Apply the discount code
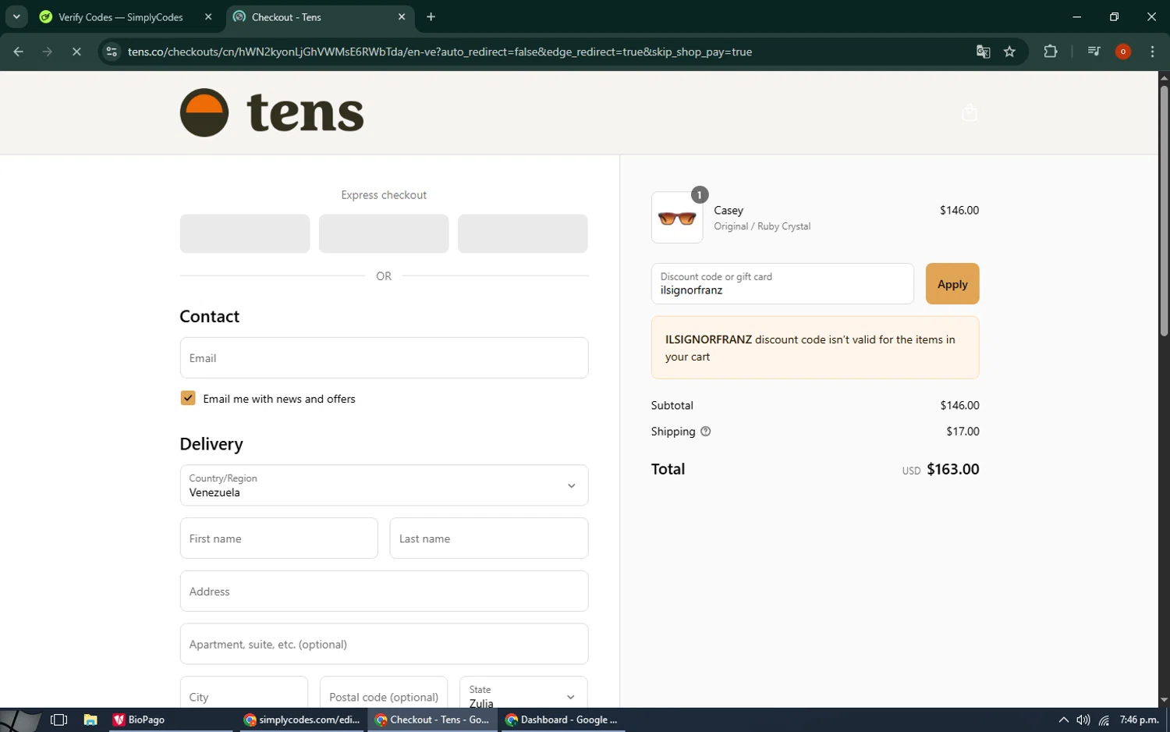1170x732 pixels. click(x=952, y=284)
